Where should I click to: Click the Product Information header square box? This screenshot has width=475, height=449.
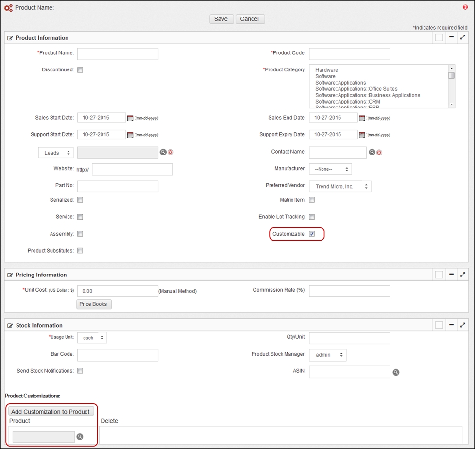(439, 37)
